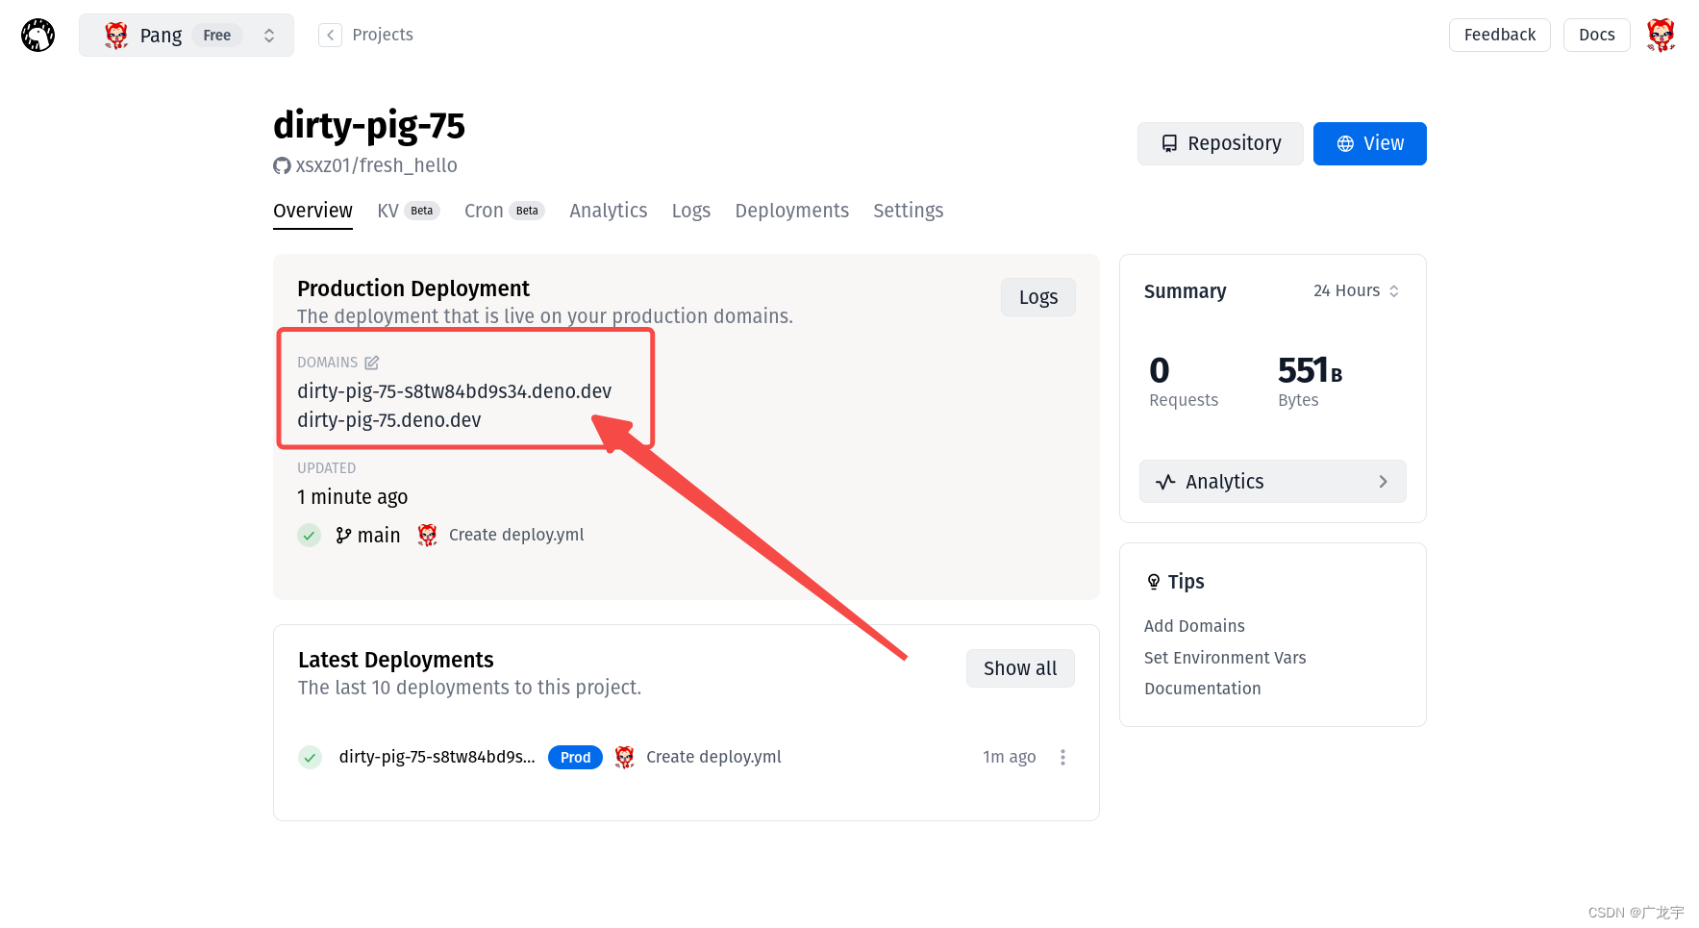The height and width of the screenshot is (928, 1699).
Task: Click the 1m ago timestamp
Action: (x=1009, y=757)
